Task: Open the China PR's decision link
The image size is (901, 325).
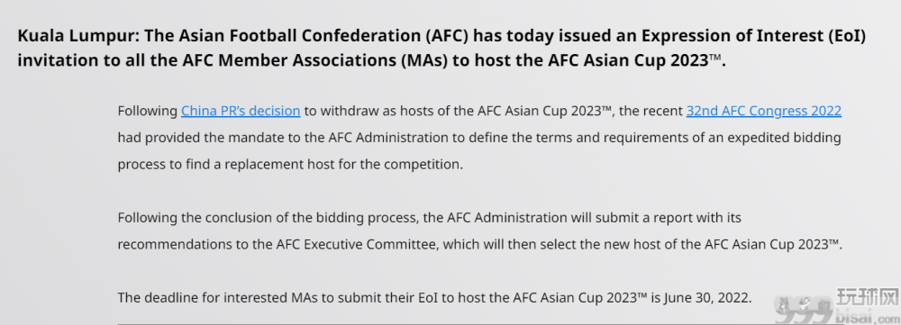Action: (x=241, y=111)
